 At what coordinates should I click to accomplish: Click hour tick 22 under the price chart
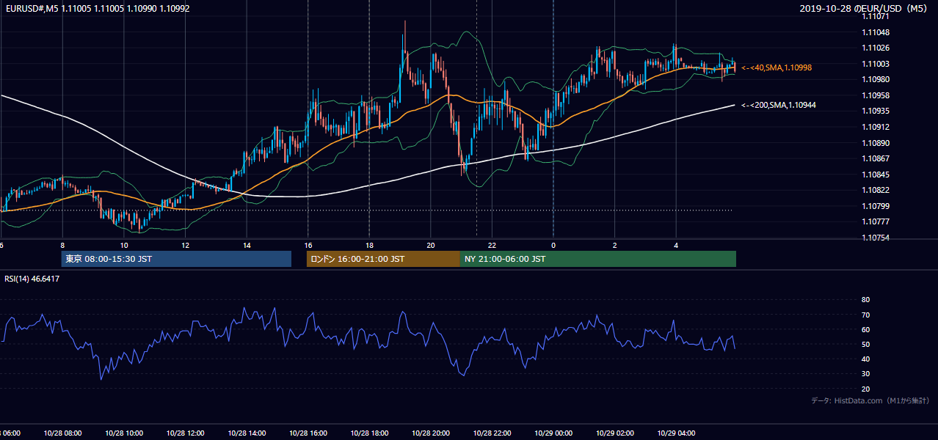492,246
